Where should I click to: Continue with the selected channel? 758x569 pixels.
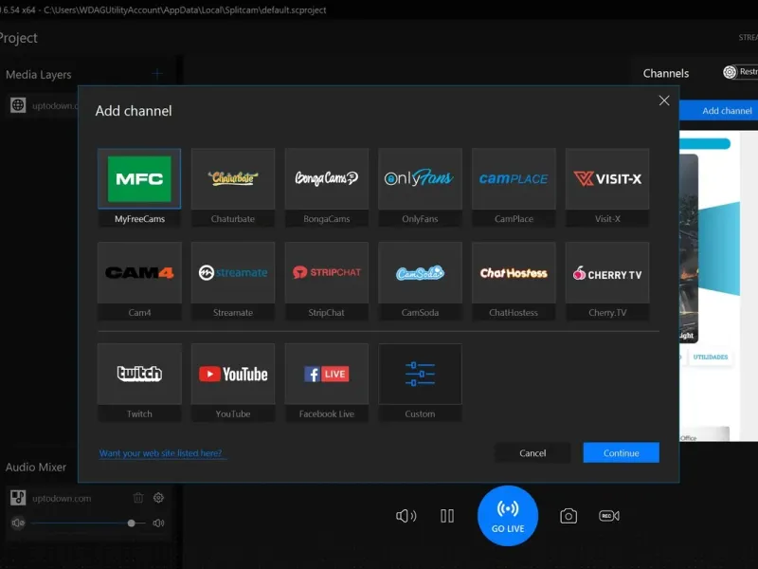621,453
